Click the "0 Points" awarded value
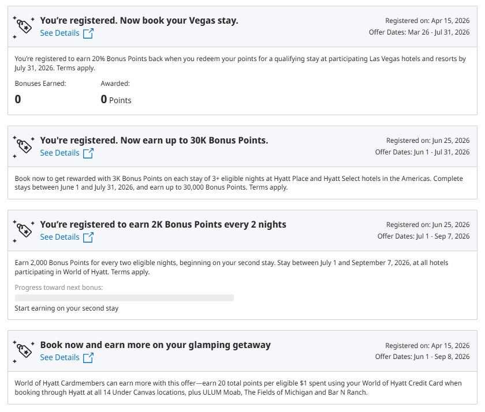This screenshot has width=485, height=412. pos(116,99)
